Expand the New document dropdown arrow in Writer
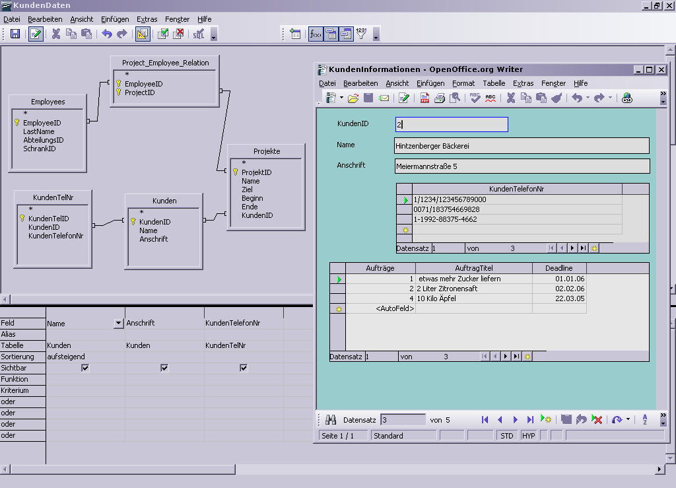This screenshot has width=676, height=488. [x=341, y=98]
